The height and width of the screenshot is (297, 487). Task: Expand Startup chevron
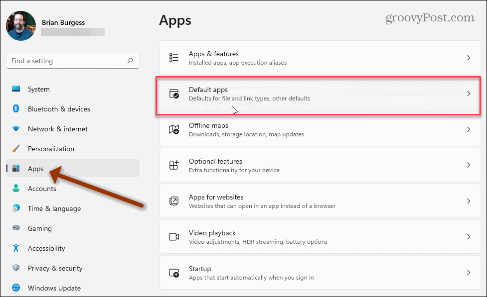(469, 273)
